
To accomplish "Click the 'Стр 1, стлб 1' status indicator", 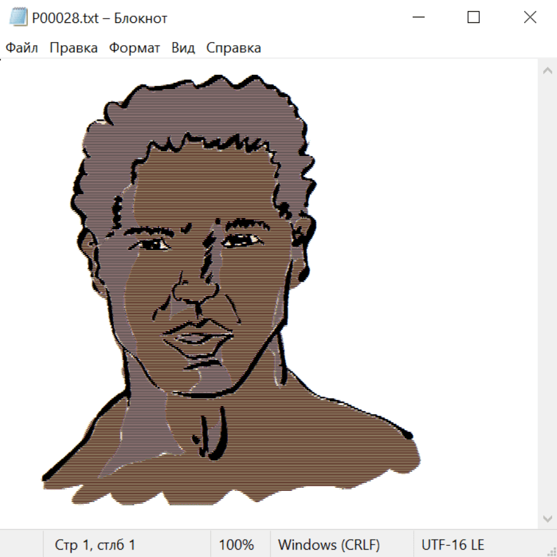I will click(x=95, y=545).
